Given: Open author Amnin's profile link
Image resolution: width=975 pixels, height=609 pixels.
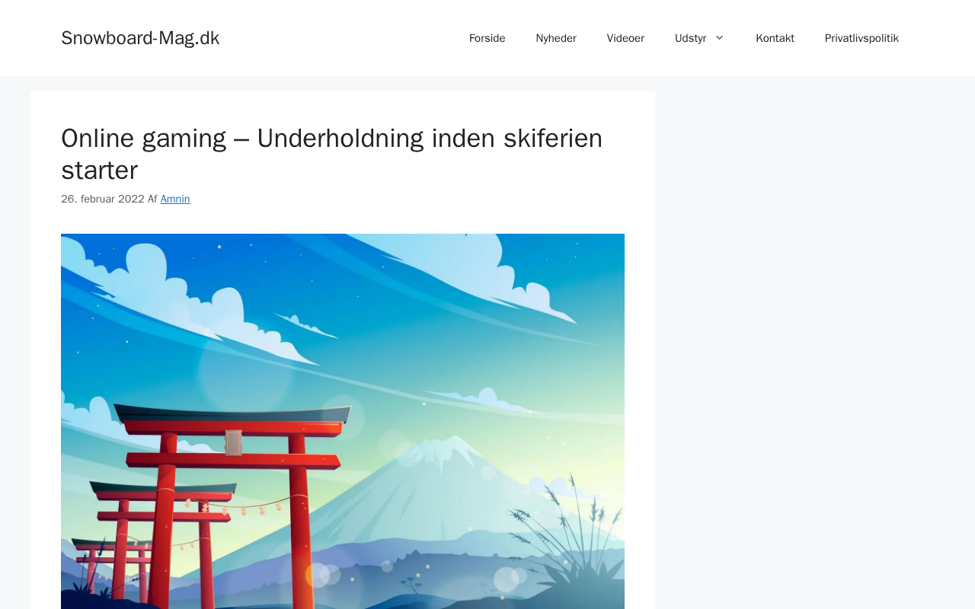Looking at the screenshot, I should point(175,199).
